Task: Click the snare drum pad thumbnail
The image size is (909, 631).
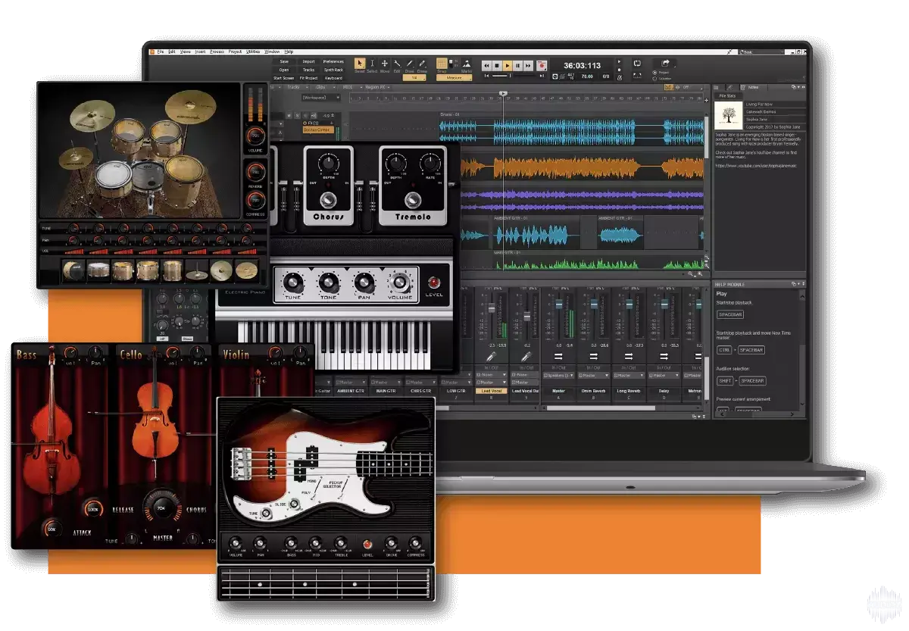Action: (98, 270)
